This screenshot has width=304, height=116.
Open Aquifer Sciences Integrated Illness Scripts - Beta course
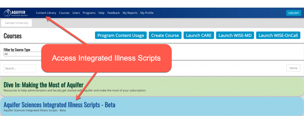[59, 105]
